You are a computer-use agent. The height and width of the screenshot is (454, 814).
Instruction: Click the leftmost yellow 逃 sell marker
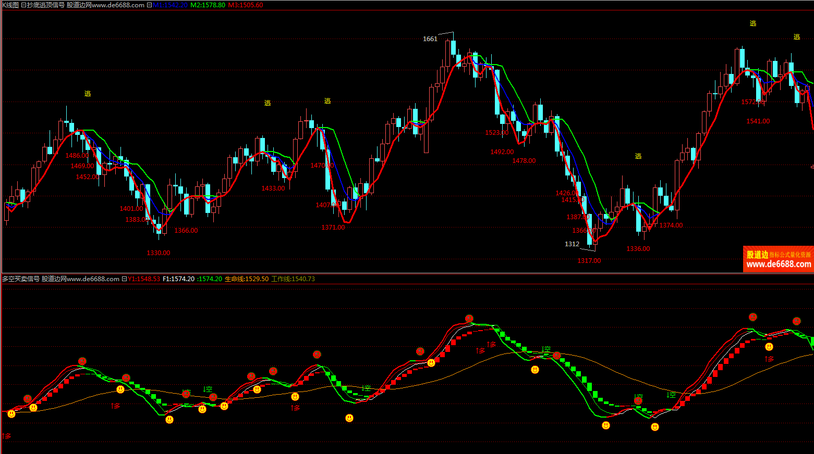point(88,94)
